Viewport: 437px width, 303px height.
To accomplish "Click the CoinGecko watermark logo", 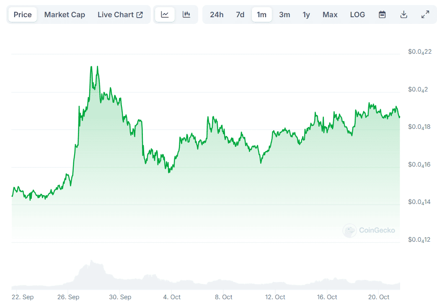I will pos(369,230).
